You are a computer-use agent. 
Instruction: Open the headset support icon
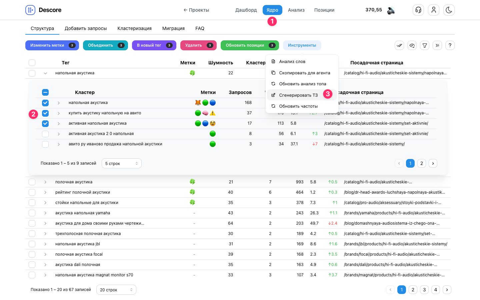click(x=418, y=10)
